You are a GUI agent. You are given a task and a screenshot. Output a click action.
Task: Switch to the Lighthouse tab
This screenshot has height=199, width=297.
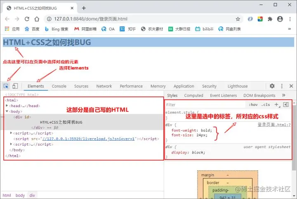coord(238,86)
